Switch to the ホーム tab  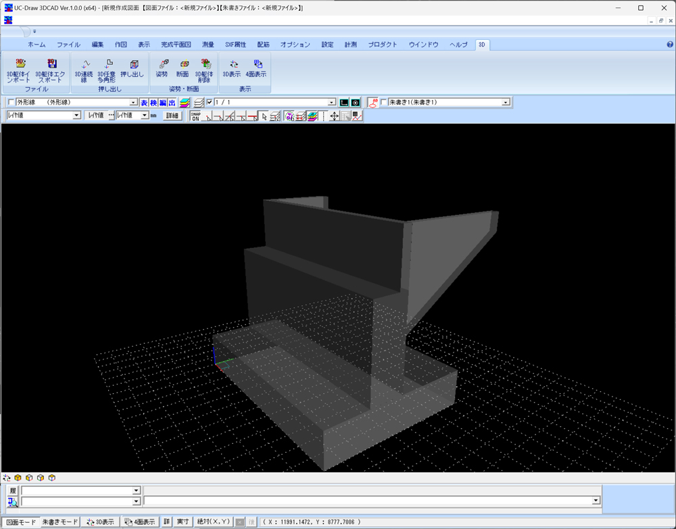37,45
